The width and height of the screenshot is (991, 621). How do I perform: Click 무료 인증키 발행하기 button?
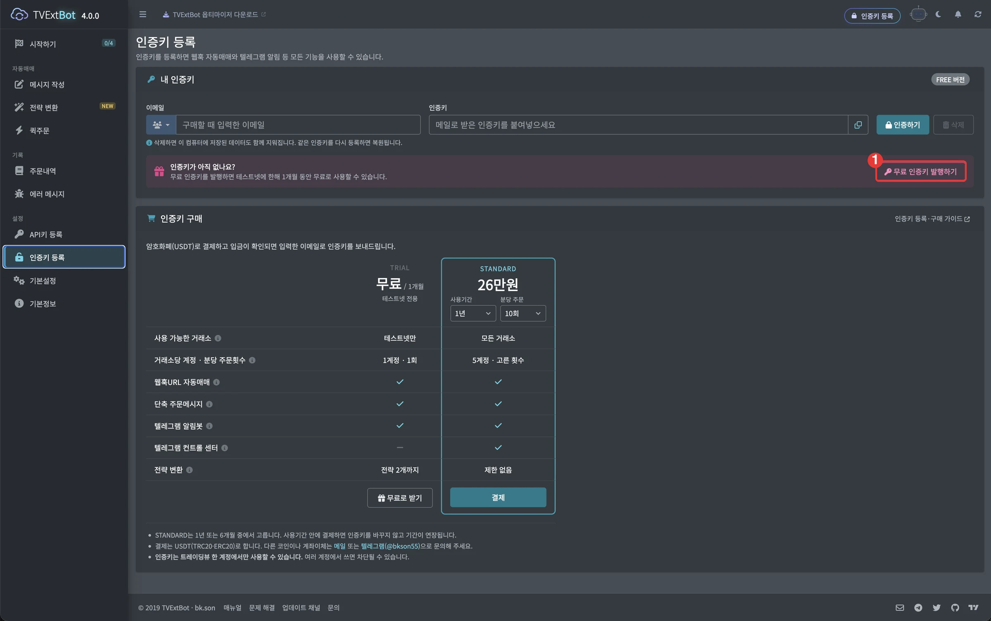pos(921,171)
